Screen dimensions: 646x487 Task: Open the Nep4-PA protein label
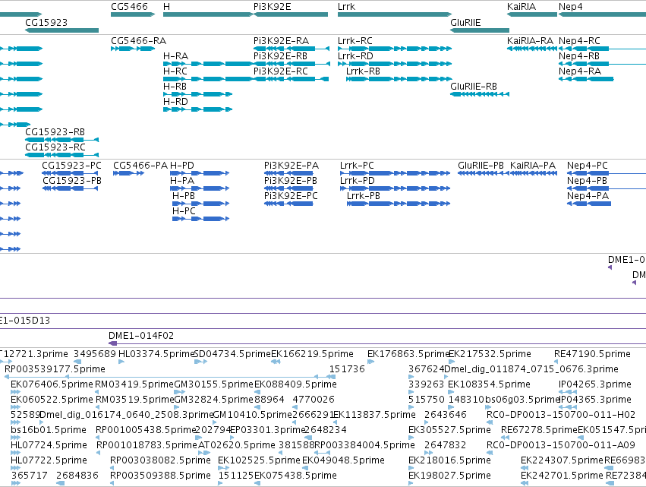tap(588, 196)
